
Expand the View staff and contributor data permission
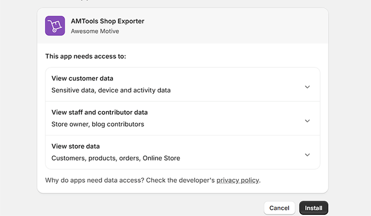(307, 121)
